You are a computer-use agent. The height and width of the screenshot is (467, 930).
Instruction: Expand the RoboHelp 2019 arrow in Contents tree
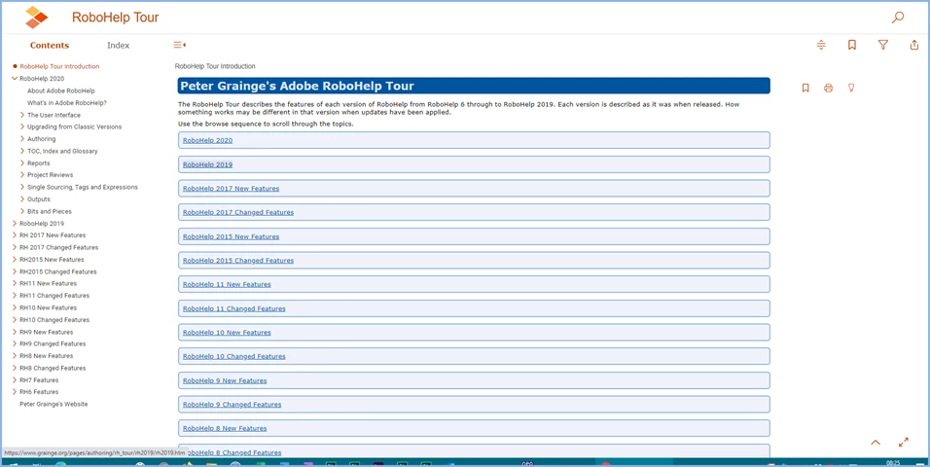(x=15, y=224)
